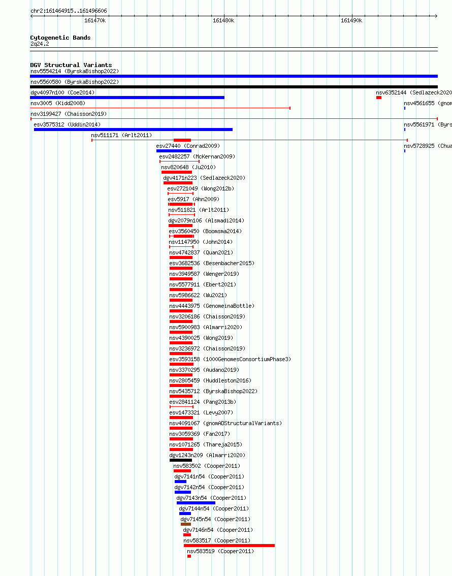Image resolution: width=452 pixels, height=576 pixels.
Task: Click nsv5577911 (Ebert2021) label
Action: pyautogui.click(x=203, y=284)
